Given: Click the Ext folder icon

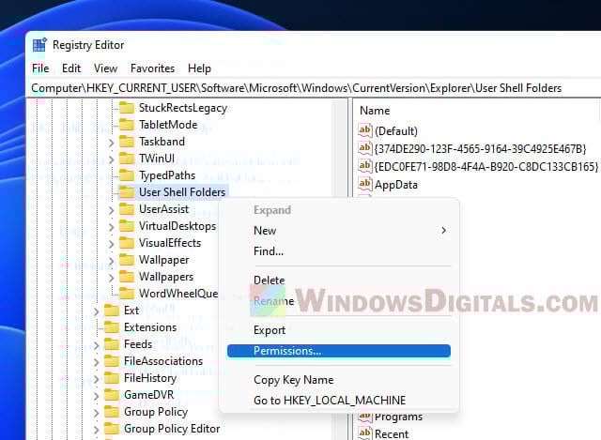Looking at the screenshot, I should tap(112, 311).
